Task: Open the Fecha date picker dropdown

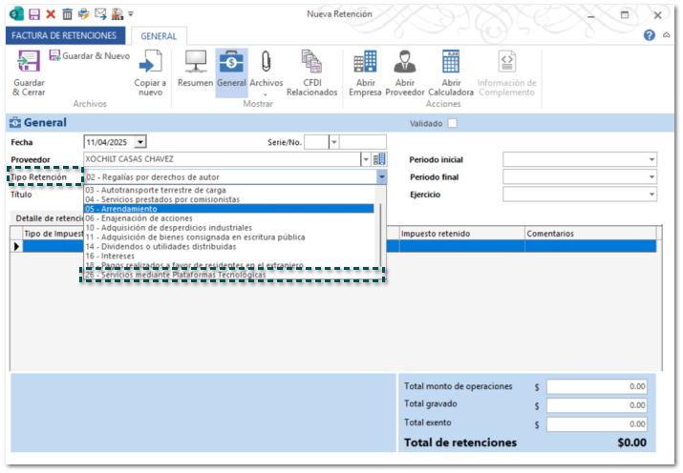Action: (x=140, y=142)
